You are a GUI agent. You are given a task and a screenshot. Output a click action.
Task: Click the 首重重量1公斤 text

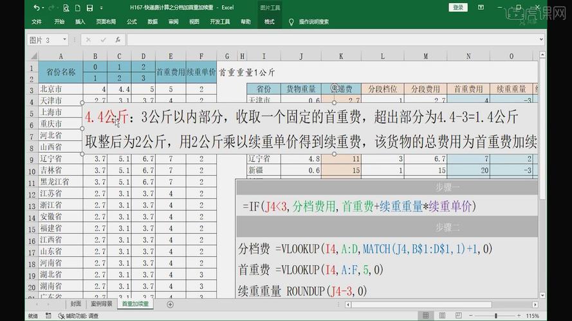pos(246,73)
